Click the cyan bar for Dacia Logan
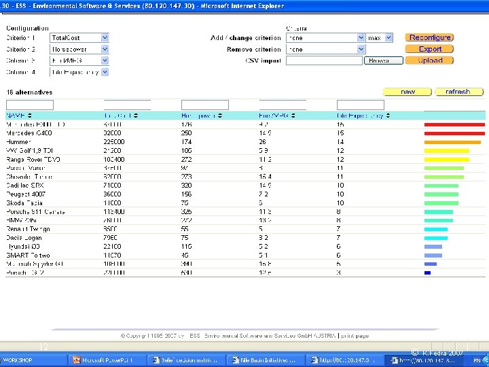This screenshot has width=489, height=367. [436, 238]
